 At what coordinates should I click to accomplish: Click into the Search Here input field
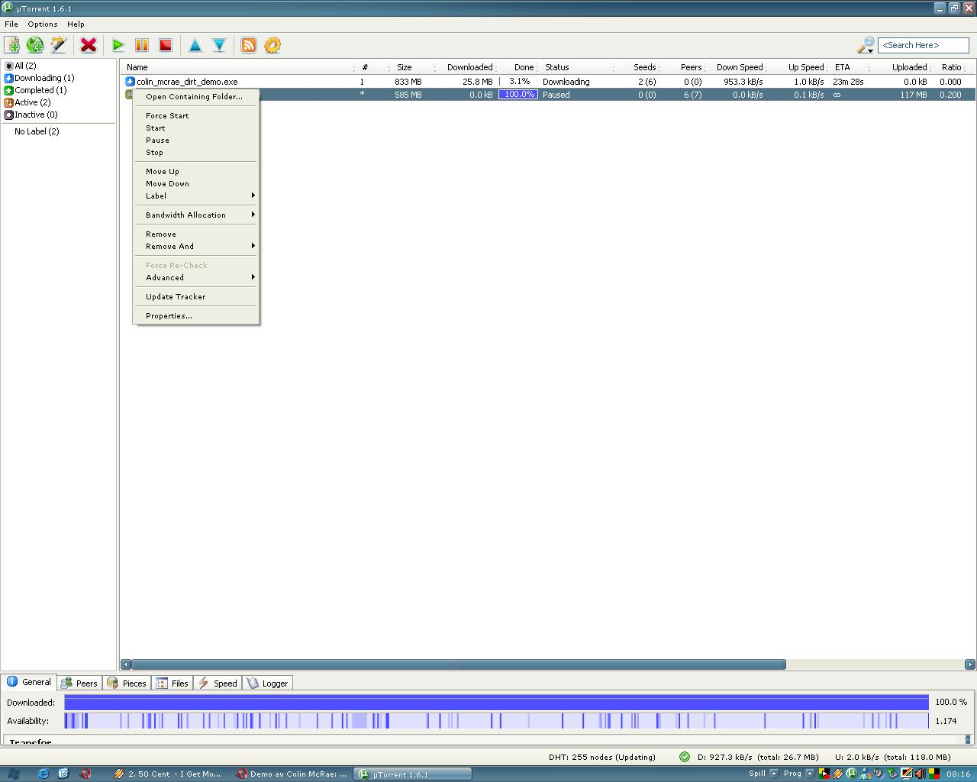[x=923, y=45]
